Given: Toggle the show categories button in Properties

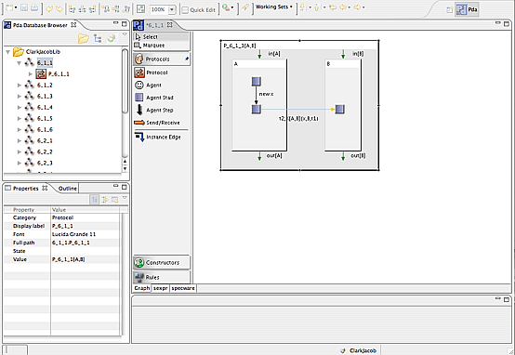Looking at the screenshot, I should (94, 199).
